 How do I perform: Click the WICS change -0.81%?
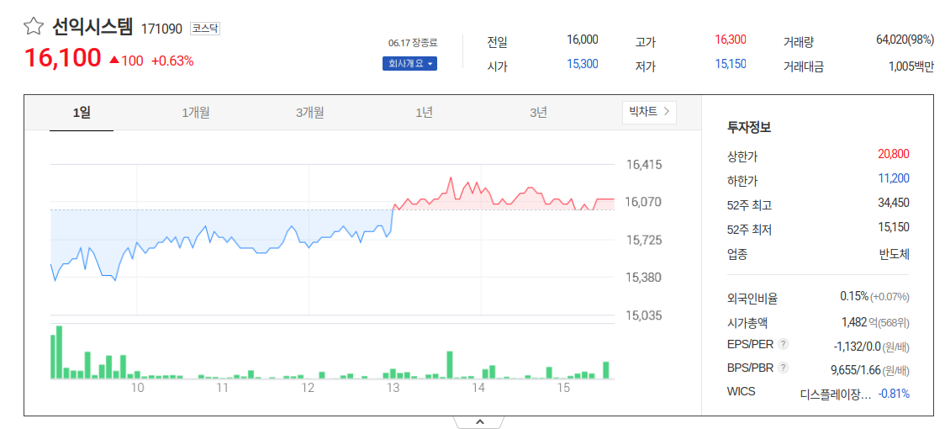pyautogui.click(x=894, y=394)
